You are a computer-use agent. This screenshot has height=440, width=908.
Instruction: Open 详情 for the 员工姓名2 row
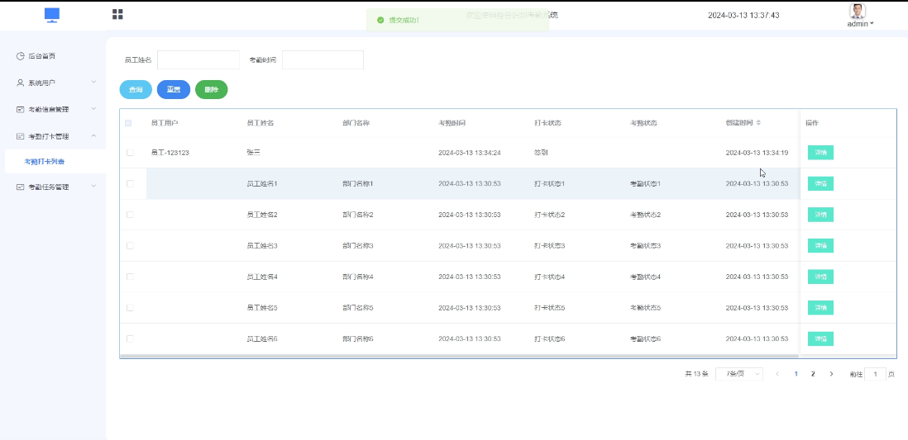(820, 215)
